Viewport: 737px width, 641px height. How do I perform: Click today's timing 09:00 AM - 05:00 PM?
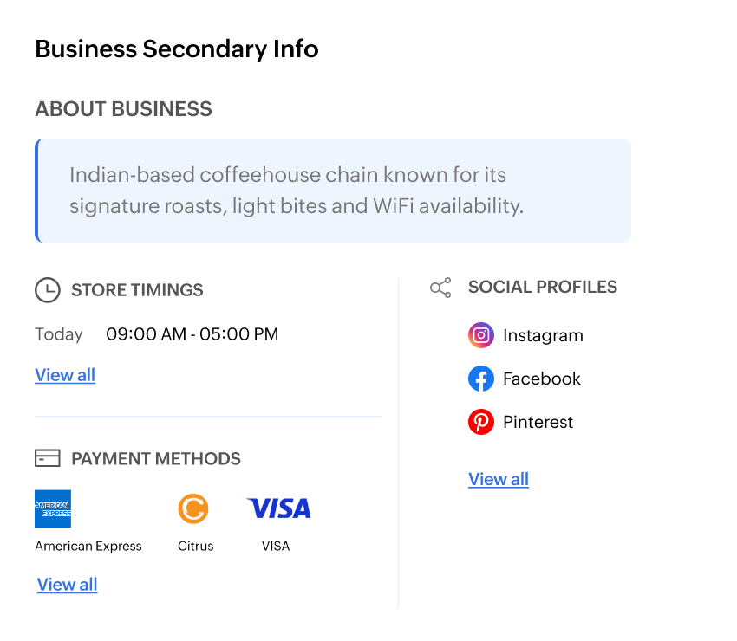[192, 334]
